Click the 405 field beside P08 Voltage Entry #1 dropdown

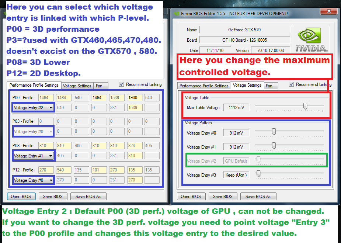64,156
